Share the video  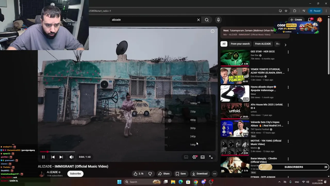164,174
